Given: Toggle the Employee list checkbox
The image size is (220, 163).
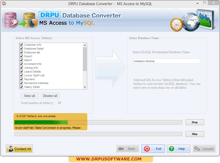Looking at the screenshot, I should coord(21,52).
